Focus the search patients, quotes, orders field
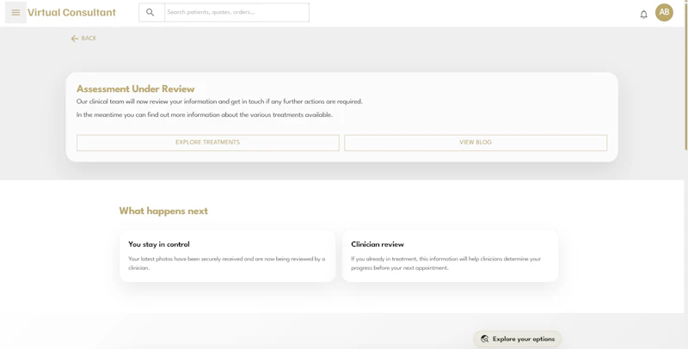 coord(236,12)
